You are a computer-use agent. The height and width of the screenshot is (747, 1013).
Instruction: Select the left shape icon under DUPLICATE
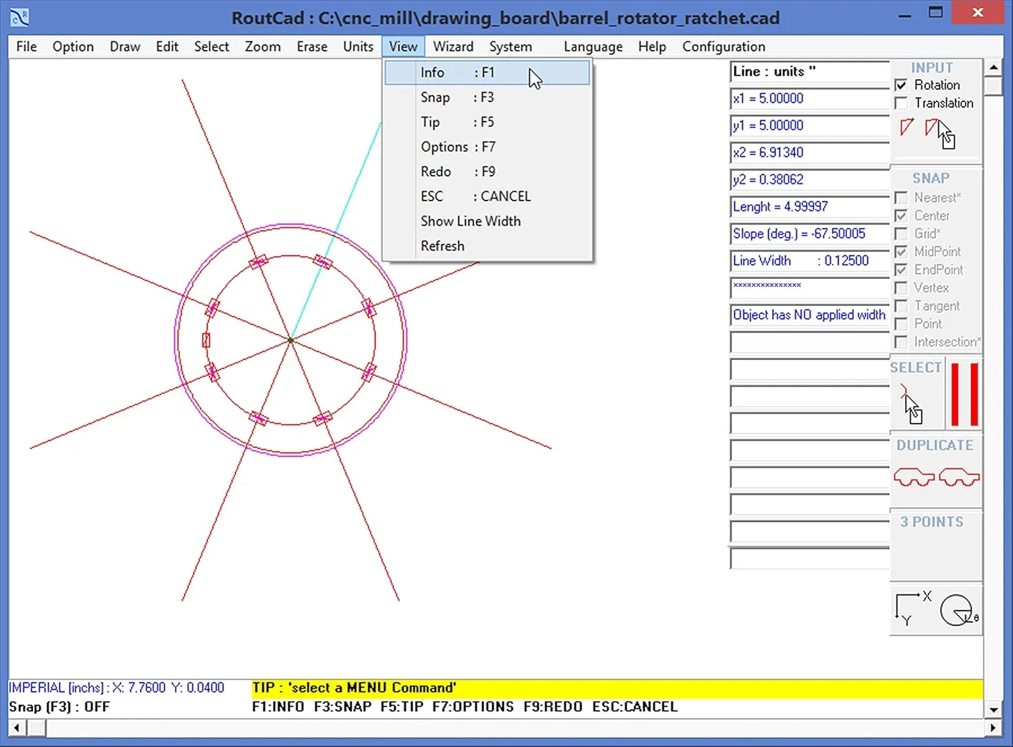coord(913,477)
